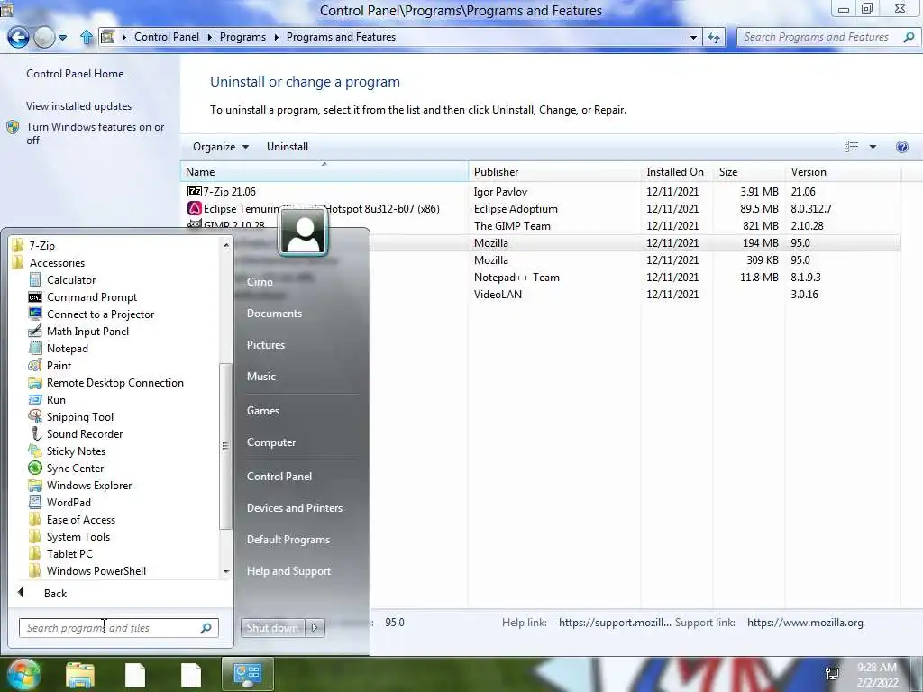Click Turn Windows features on or off

pos(95,133)
